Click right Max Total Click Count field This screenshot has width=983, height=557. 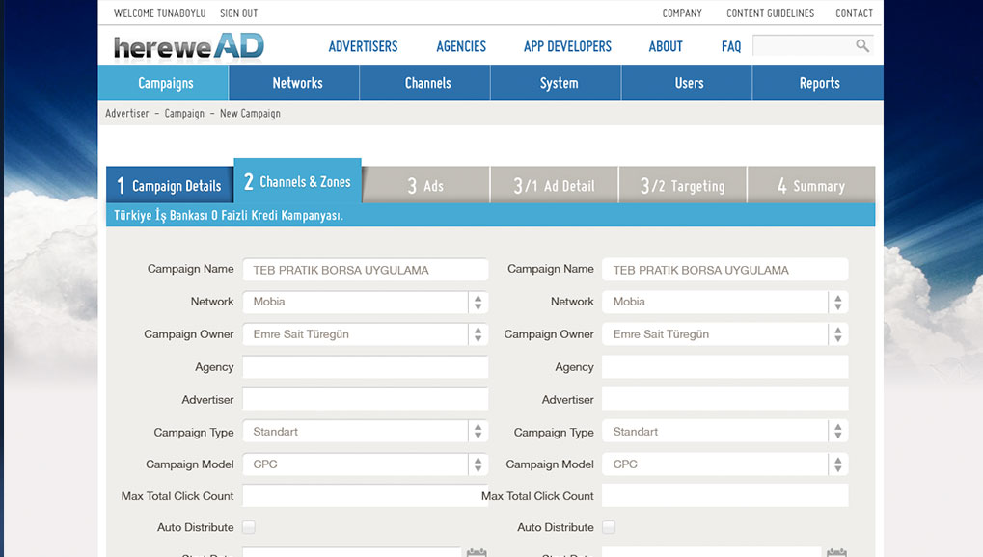pyautogui.click(x=725, y=495)
